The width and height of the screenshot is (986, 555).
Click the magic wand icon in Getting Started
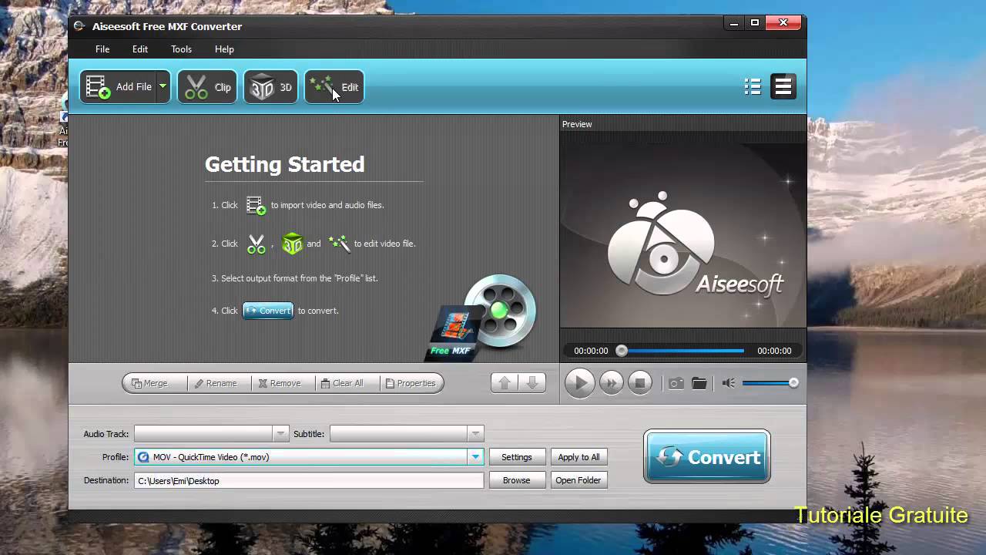point(339,244)
